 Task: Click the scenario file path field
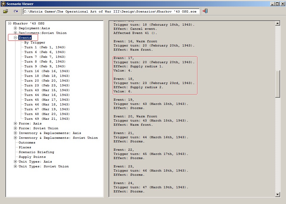point(111,12)
